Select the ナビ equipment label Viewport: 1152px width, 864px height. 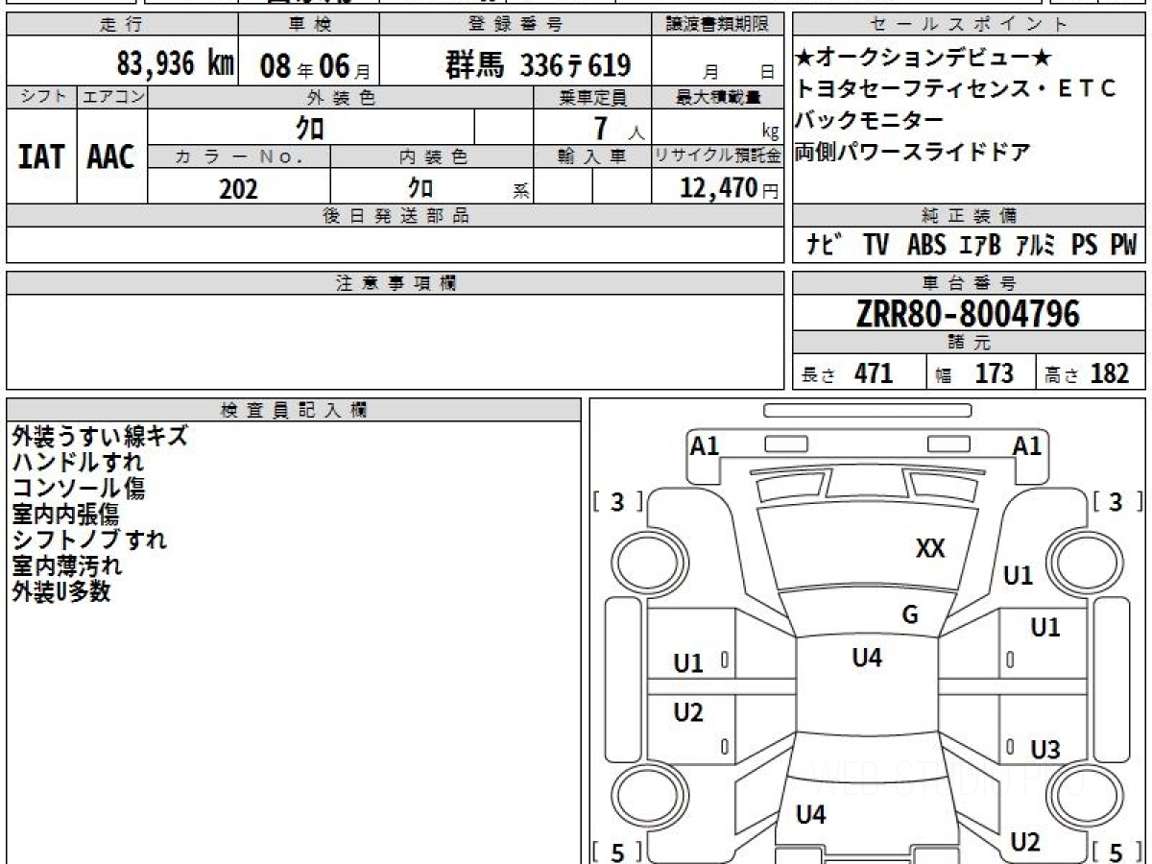824,245
